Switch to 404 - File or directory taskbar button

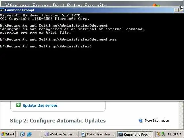pyautogui.click(x=98, y=134)
